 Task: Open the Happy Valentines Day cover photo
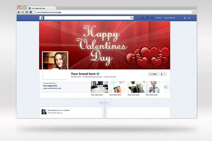(105, 45)
